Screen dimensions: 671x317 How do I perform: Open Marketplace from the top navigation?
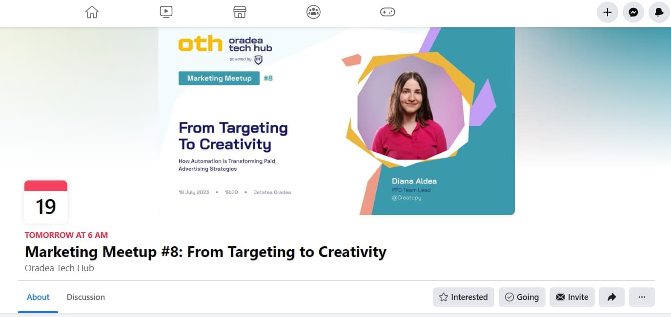240,12
